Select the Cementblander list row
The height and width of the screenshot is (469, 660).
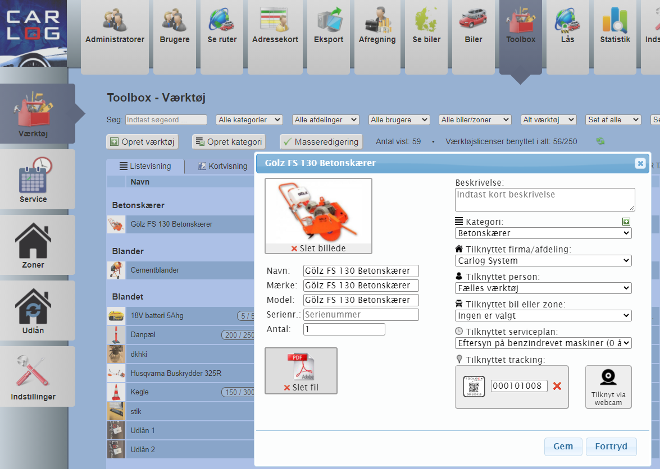point(181,270)
